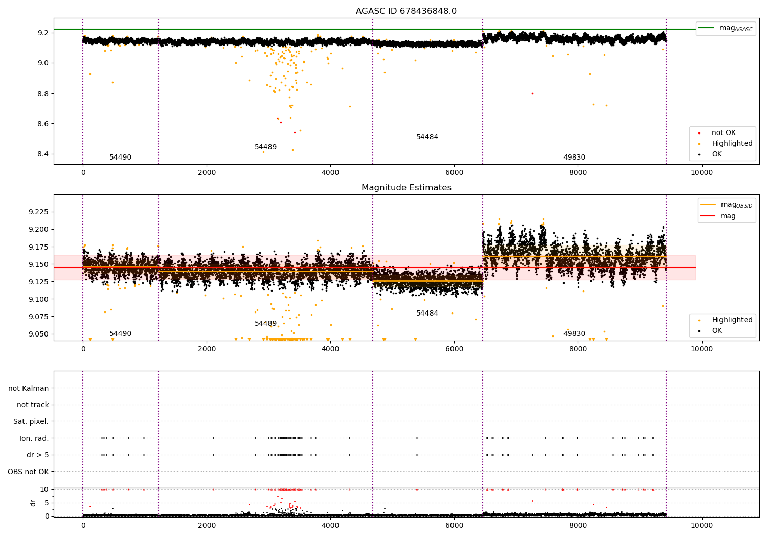Click the 9.2 tick on the top y-axis
The width and height of the screenshot is (767, 537).
[43, 33]
